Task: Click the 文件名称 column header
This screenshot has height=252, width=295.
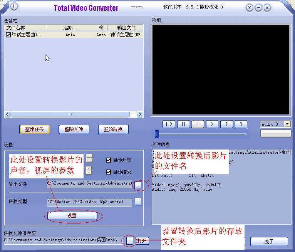Action: tap(25, 28)
